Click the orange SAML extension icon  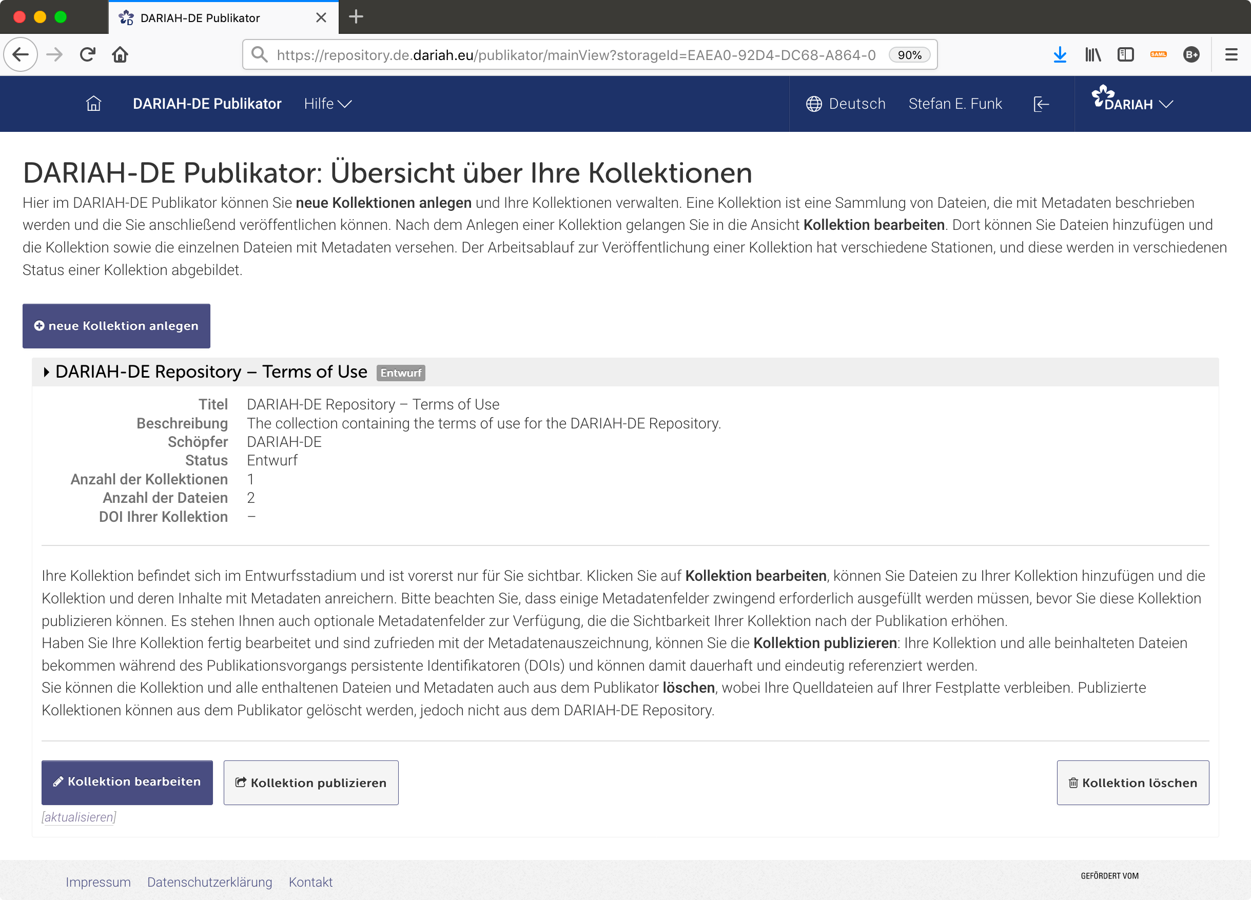pyautogui.click(x=1158, y=54)
